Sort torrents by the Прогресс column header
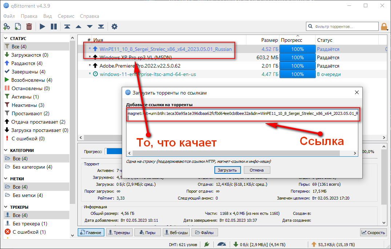 click(x=298, y=40)
